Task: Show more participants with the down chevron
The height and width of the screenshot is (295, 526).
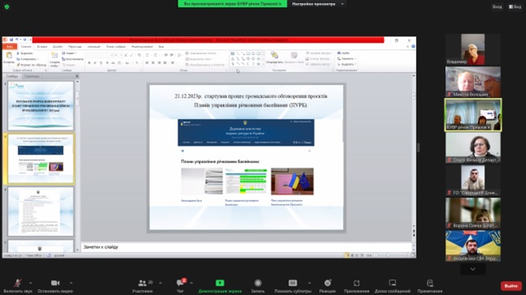Action: (x=472, y=269)
